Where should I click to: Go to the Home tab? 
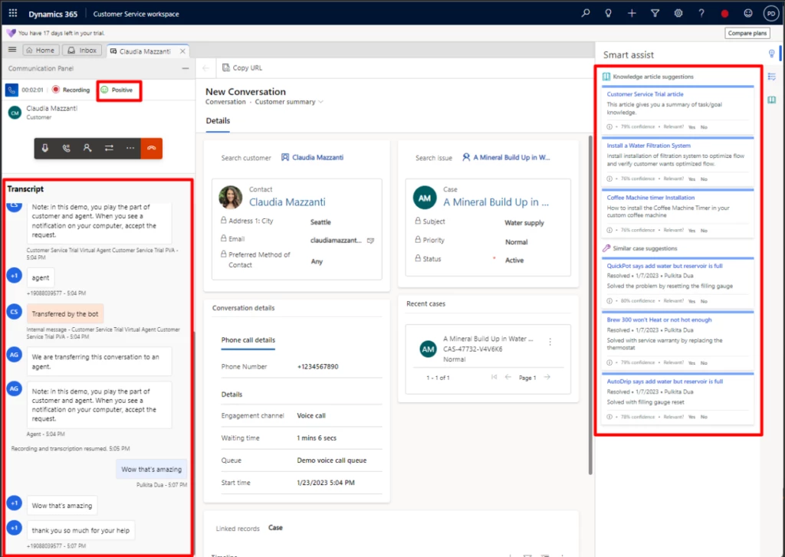(40, 51)
